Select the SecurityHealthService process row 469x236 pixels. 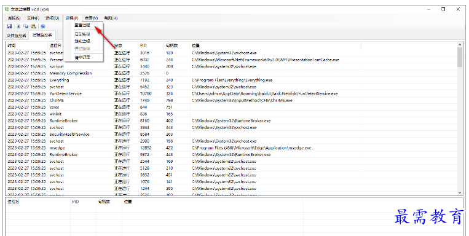(232, 135)
